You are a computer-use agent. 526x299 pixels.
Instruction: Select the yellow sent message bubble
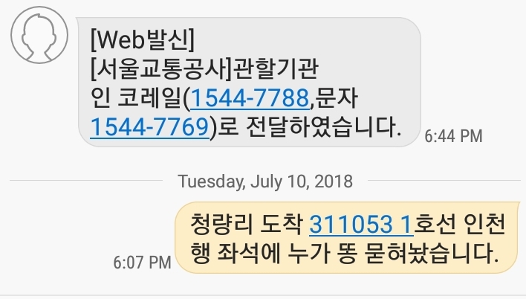point(347,237)
